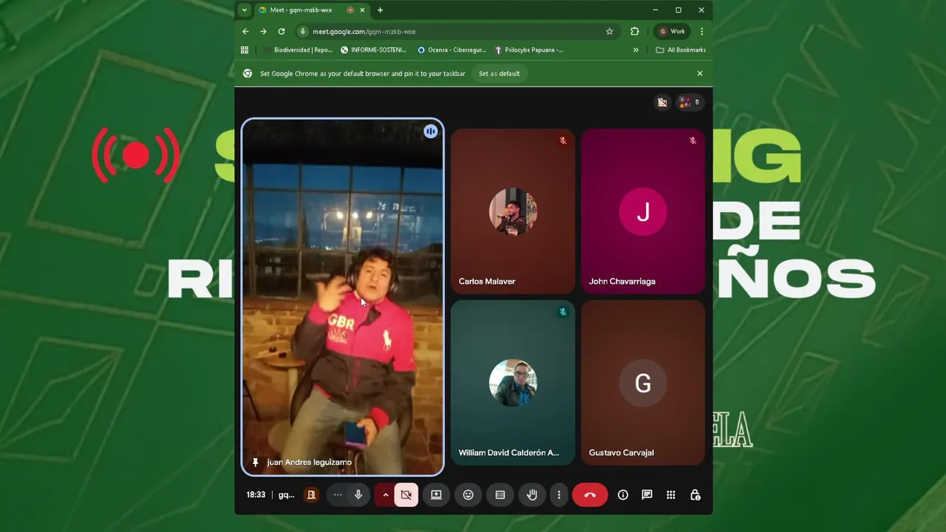Raise your hand in the meeting
The image size is (946, 532).
coord(532,495)
